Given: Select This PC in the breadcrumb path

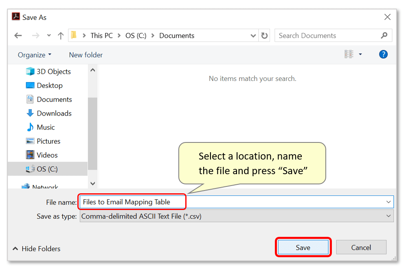Looking at the screenshot, I should click(101, 35).
